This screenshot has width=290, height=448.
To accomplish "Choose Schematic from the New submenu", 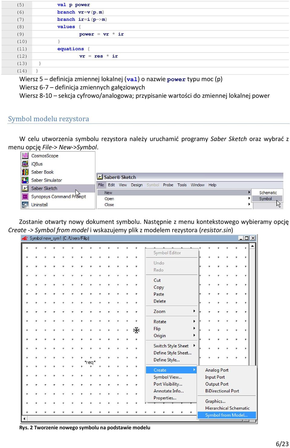I will click(268, 193).
